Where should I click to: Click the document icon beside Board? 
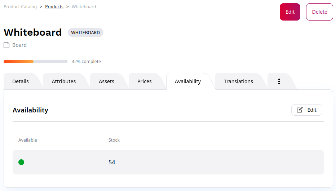click(6, 45)
